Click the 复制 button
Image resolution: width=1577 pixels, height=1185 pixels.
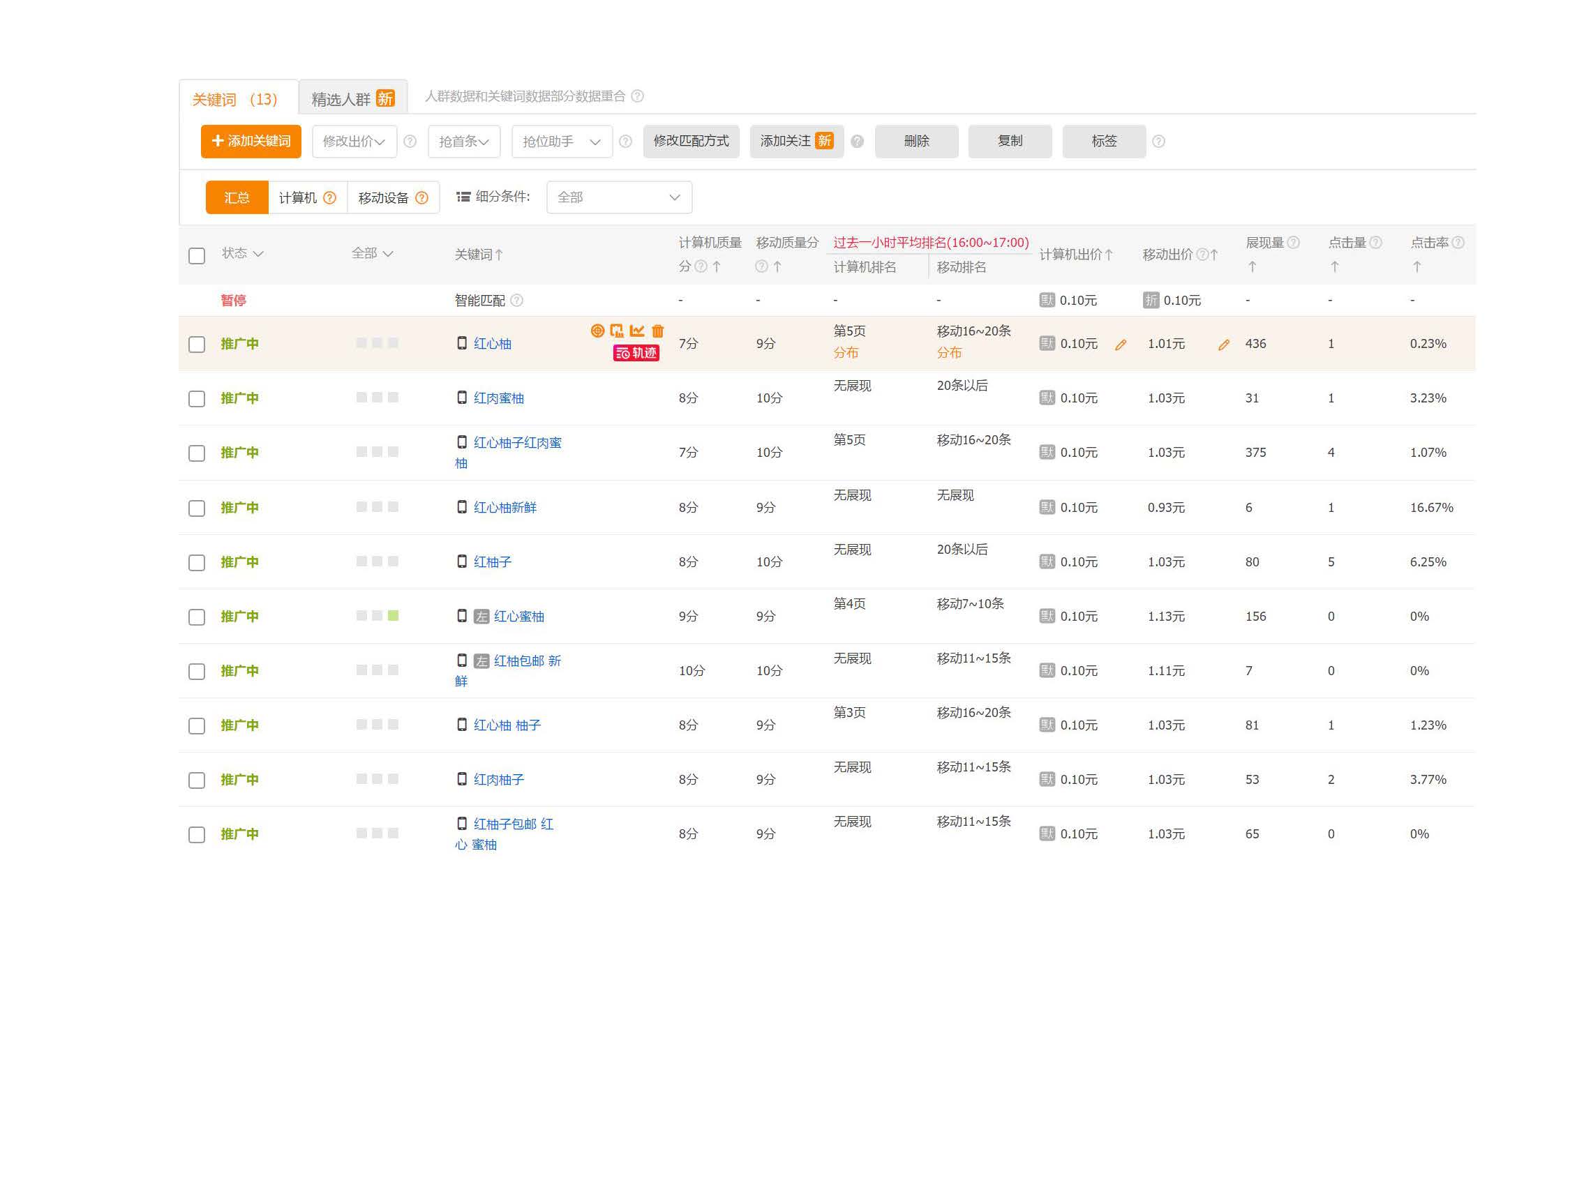(x=1010, y=142)
